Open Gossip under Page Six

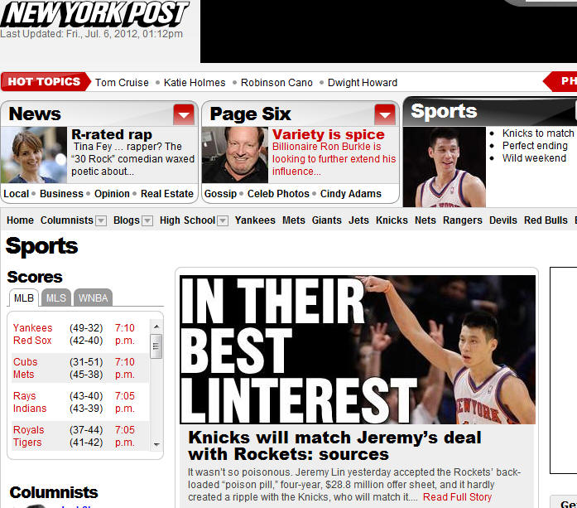pos(220,194)
